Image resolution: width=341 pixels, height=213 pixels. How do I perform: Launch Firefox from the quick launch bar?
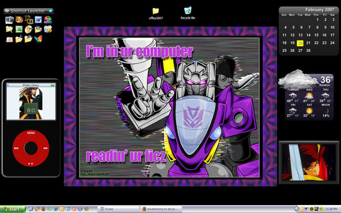pyautogui.click(x=43, y=209)
